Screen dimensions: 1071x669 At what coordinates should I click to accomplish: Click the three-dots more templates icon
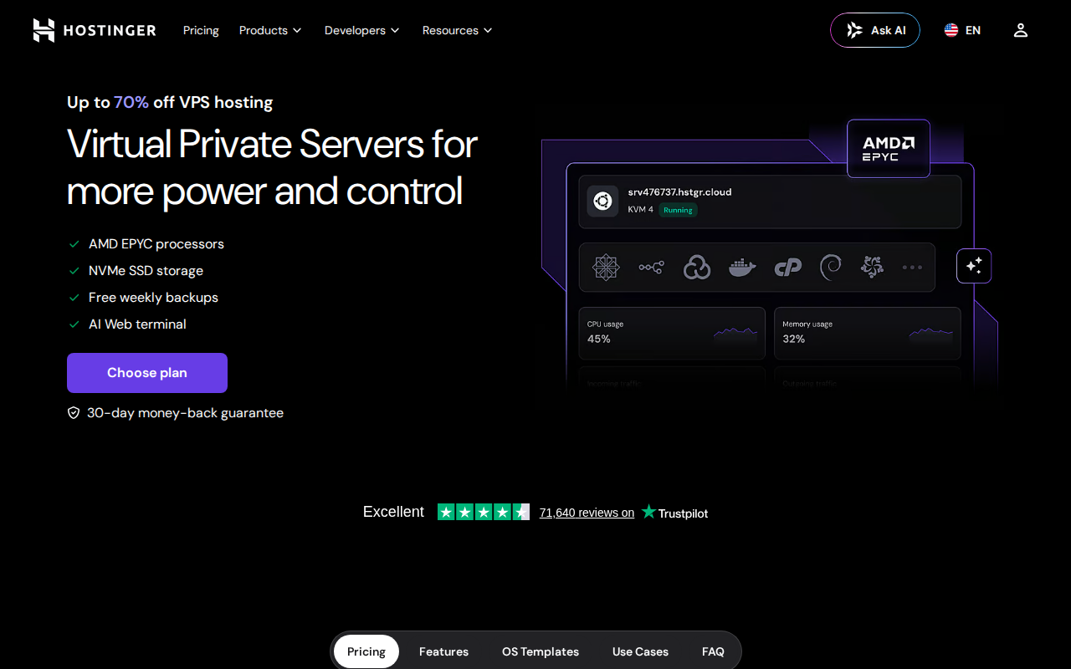pyautogui.click(x=912, y=268)
